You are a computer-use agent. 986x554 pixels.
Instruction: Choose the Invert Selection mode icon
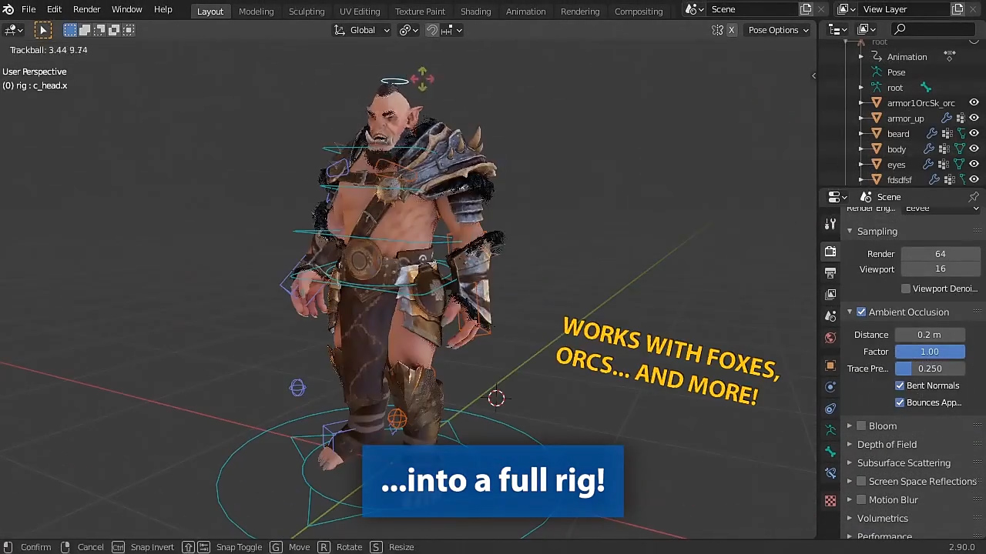point(114,30)
